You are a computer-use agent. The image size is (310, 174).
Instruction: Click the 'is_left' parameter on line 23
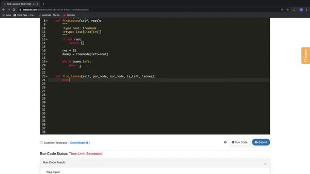[x=133, y=76]
